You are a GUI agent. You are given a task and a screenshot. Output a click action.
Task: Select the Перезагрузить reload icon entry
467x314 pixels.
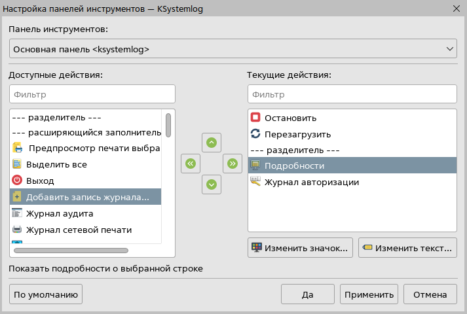coord(255,134)
